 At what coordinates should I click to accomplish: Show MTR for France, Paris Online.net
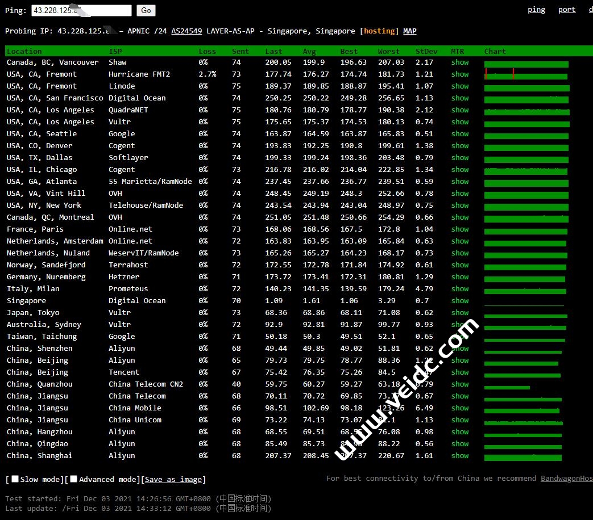pyautogui.click(x=460, y=229)
